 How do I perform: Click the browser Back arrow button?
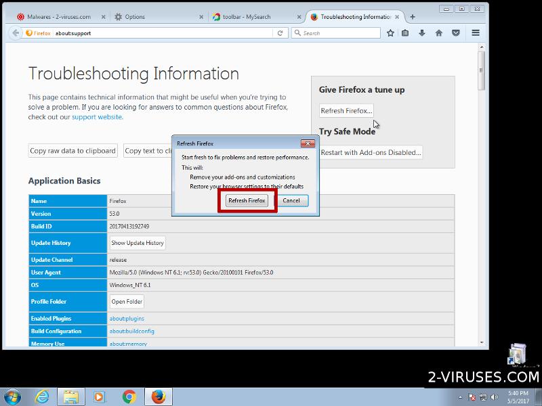(15, 32)
